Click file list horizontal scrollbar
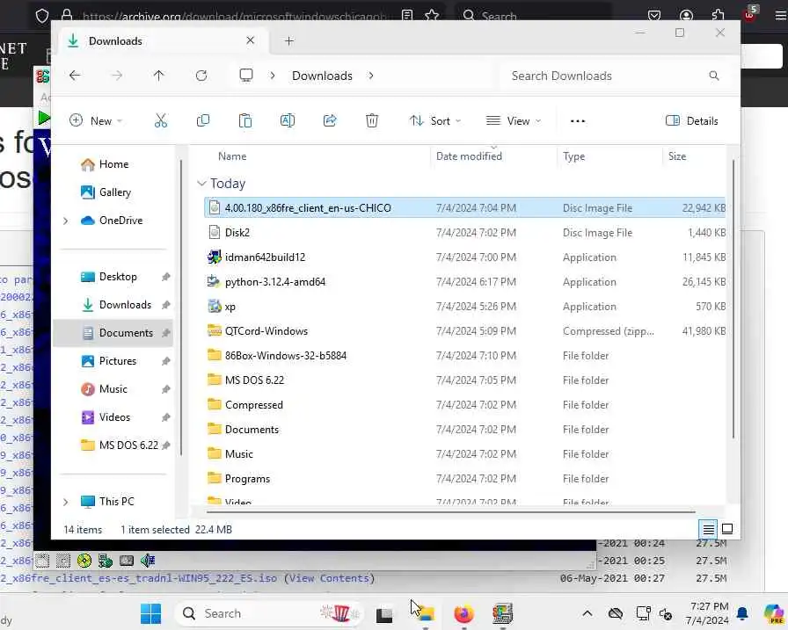The image size is (788, 630). coord(451,512)
